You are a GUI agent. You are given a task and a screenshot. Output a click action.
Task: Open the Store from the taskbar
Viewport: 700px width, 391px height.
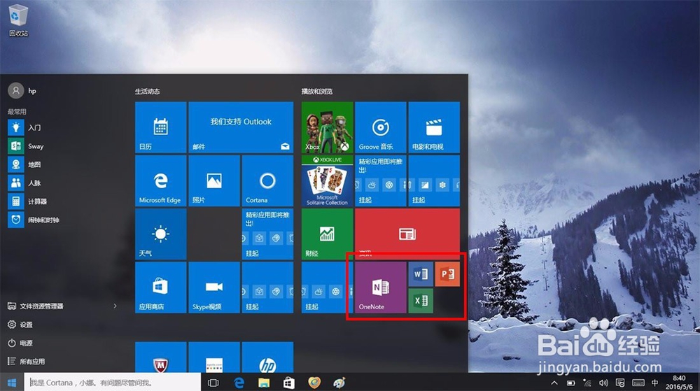pos(289,383)
